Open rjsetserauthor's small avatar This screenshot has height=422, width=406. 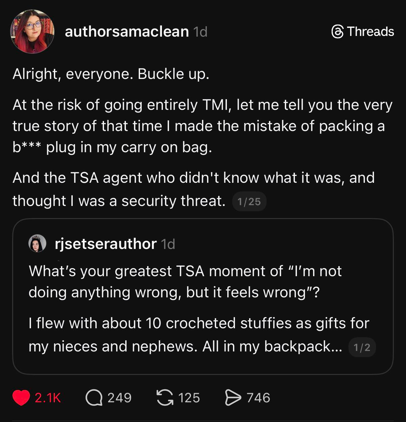click(37, 244)
